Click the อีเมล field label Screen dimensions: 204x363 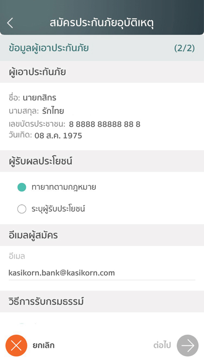tap(17, 256)
